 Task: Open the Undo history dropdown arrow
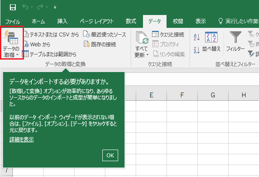point(32,7)
